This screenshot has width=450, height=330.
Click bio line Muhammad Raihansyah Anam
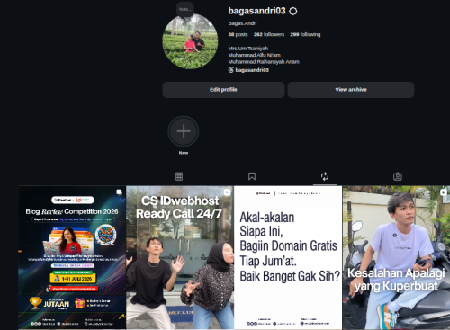click(x=264, y=62)
